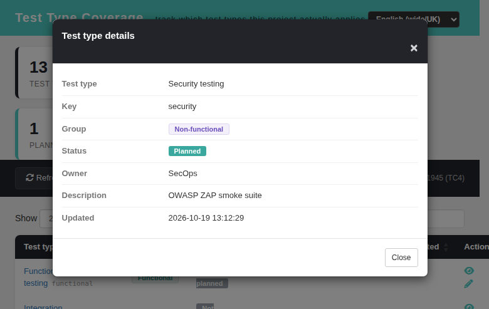View details eye icon for Functional testing row

(x=469, y=271)
